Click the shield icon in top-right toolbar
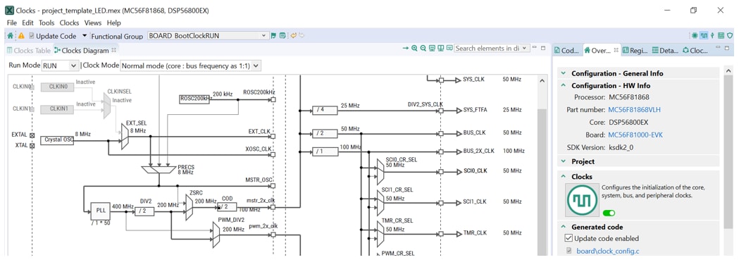 click(x=730, y=35)
